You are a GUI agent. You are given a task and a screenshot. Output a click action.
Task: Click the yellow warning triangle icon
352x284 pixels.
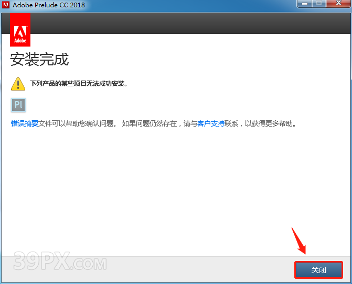point(18,84)
